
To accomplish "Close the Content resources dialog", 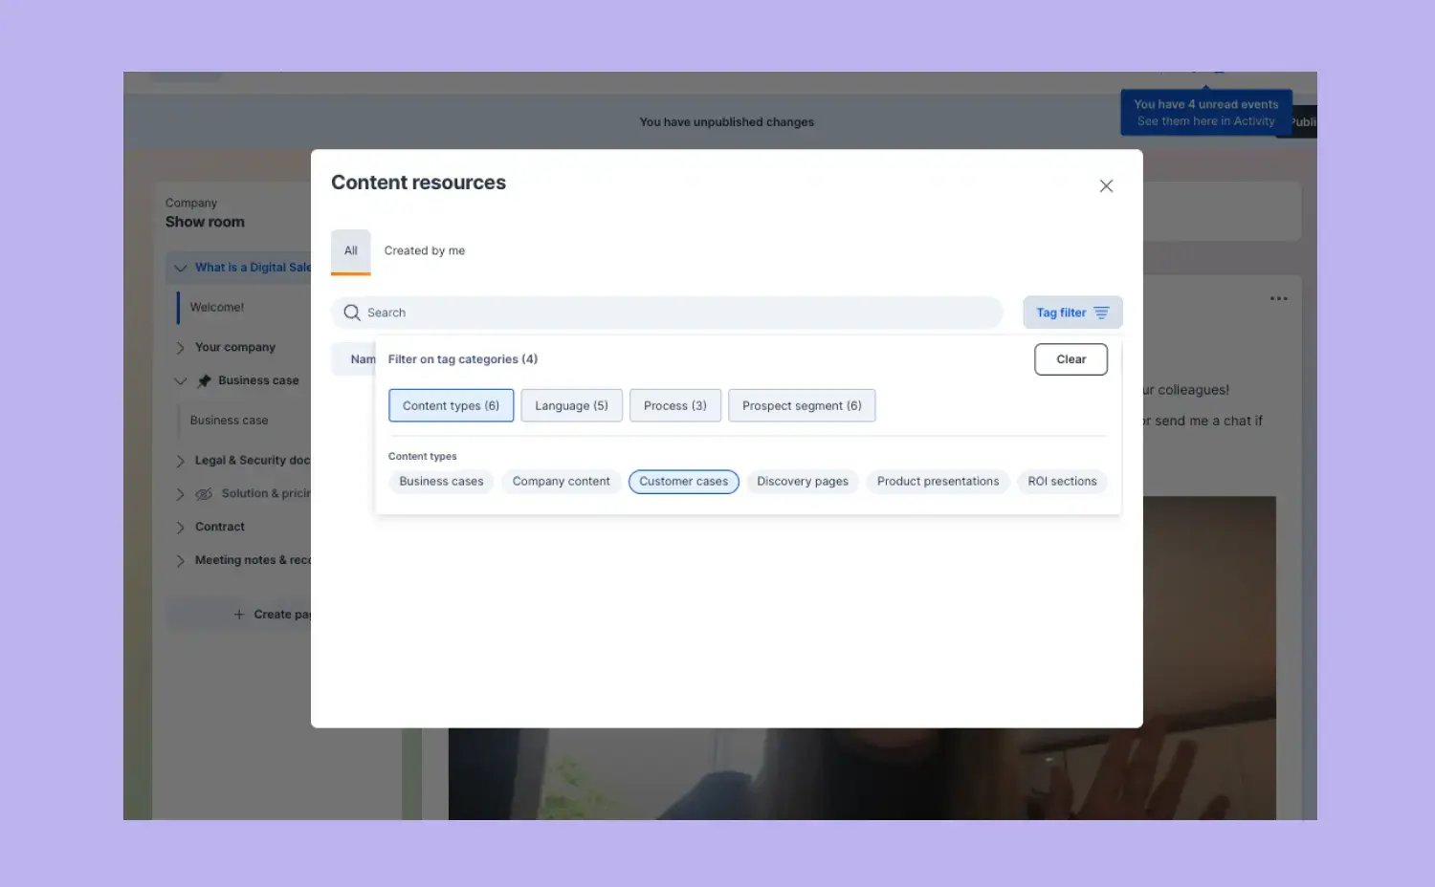I will click(1106, 186).
